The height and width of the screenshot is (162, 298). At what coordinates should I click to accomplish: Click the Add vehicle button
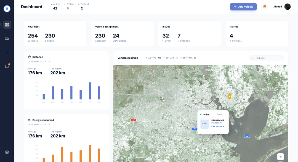click(x=243, y=6)
